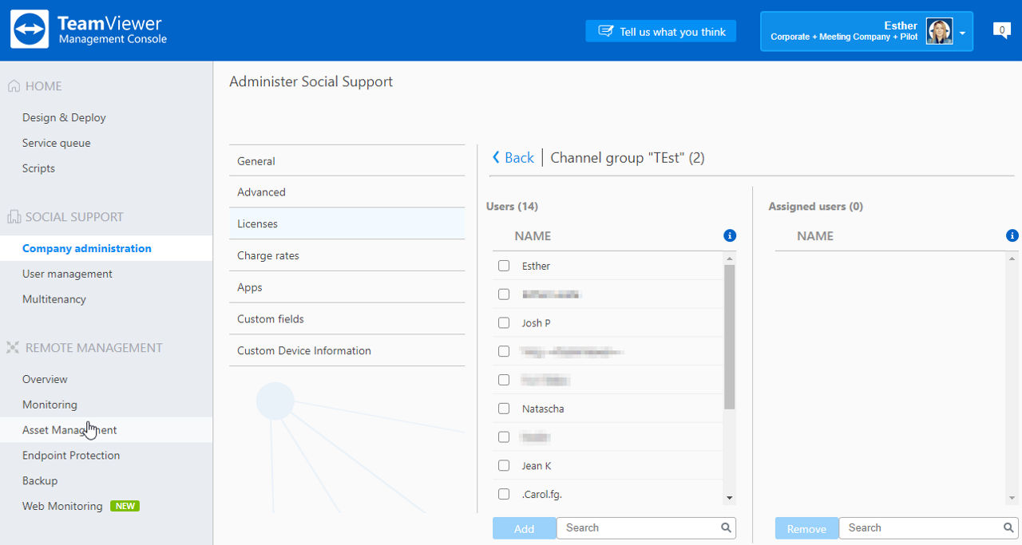Open Scripts in the sidebar
Image resolution: width=1022 pixels, height=545 pixels.
tap(38, 168)
